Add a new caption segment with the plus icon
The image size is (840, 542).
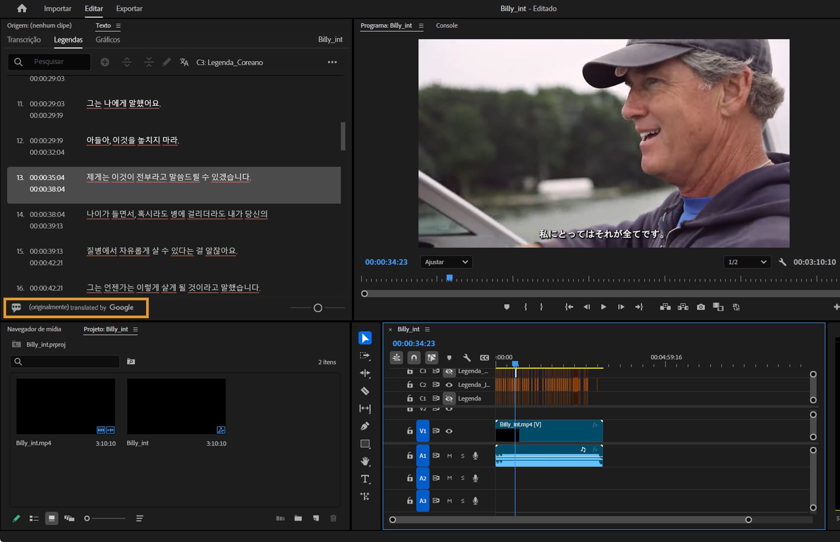pos(105,62)
